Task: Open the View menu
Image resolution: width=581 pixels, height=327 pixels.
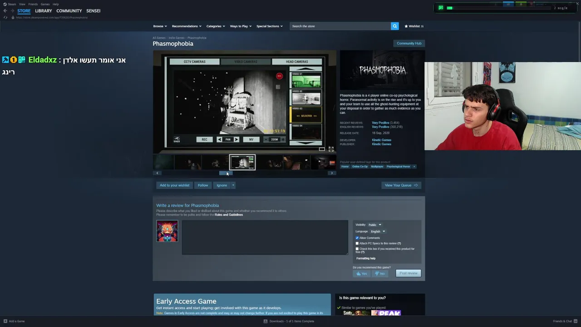Action: [22, 4]
